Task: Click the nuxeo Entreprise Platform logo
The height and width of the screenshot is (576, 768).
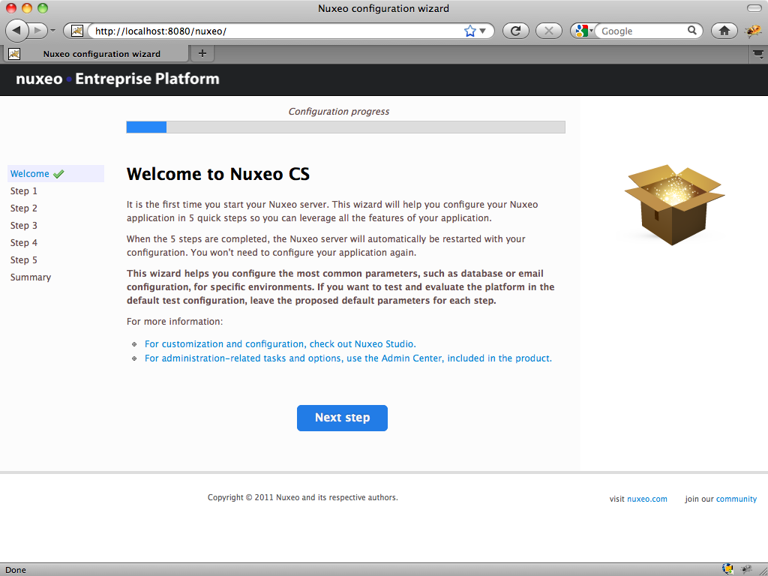Action: (x=118, y=79)
